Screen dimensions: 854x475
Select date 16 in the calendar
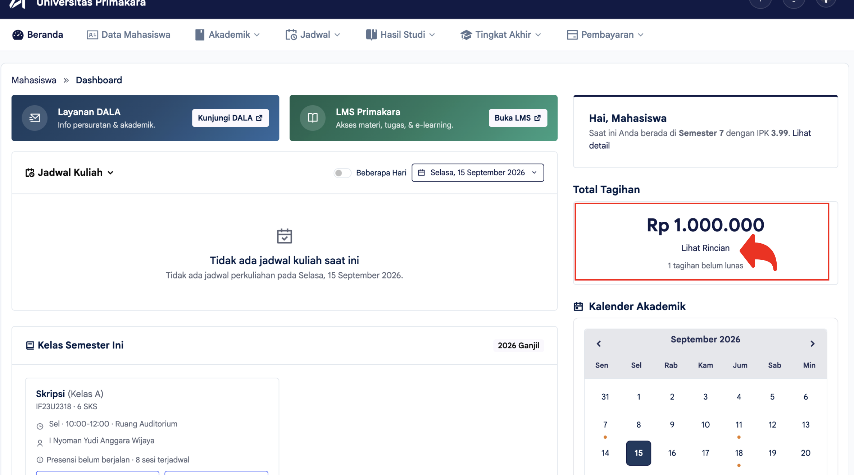coord(672,453)
